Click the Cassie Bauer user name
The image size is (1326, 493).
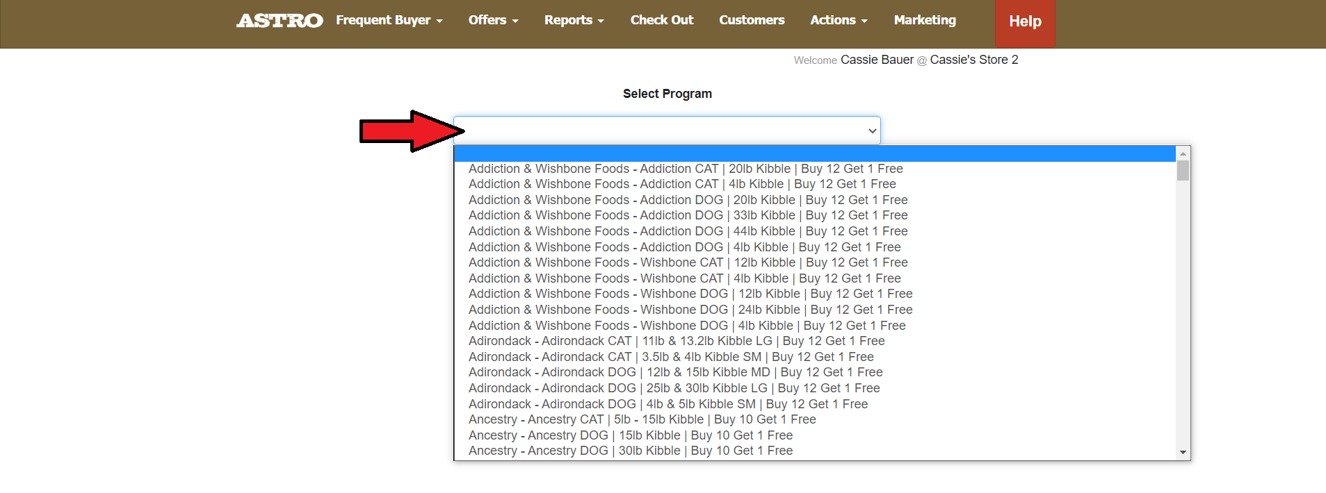click(x=877, y=60)
